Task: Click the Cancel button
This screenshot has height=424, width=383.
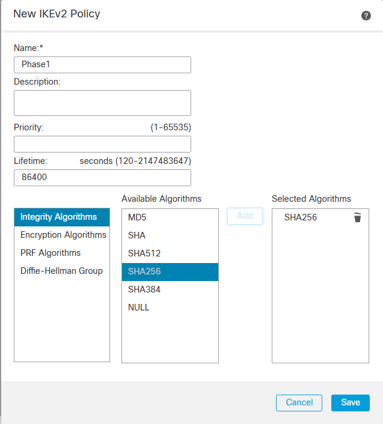Action: tap(299, 402)
